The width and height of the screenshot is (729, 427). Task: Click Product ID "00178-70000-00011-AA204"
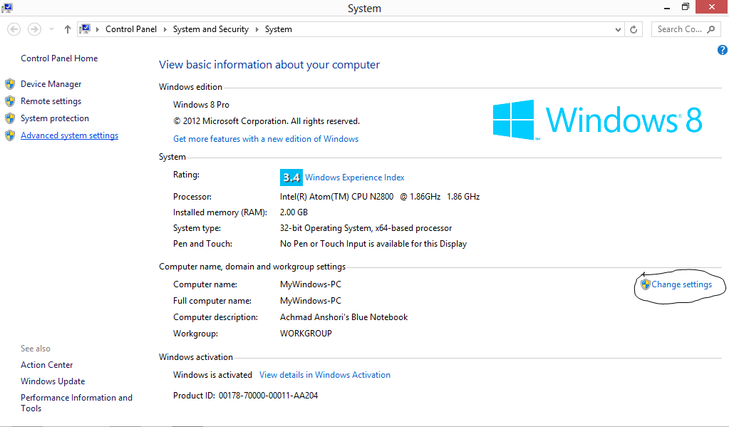[268, 396]
